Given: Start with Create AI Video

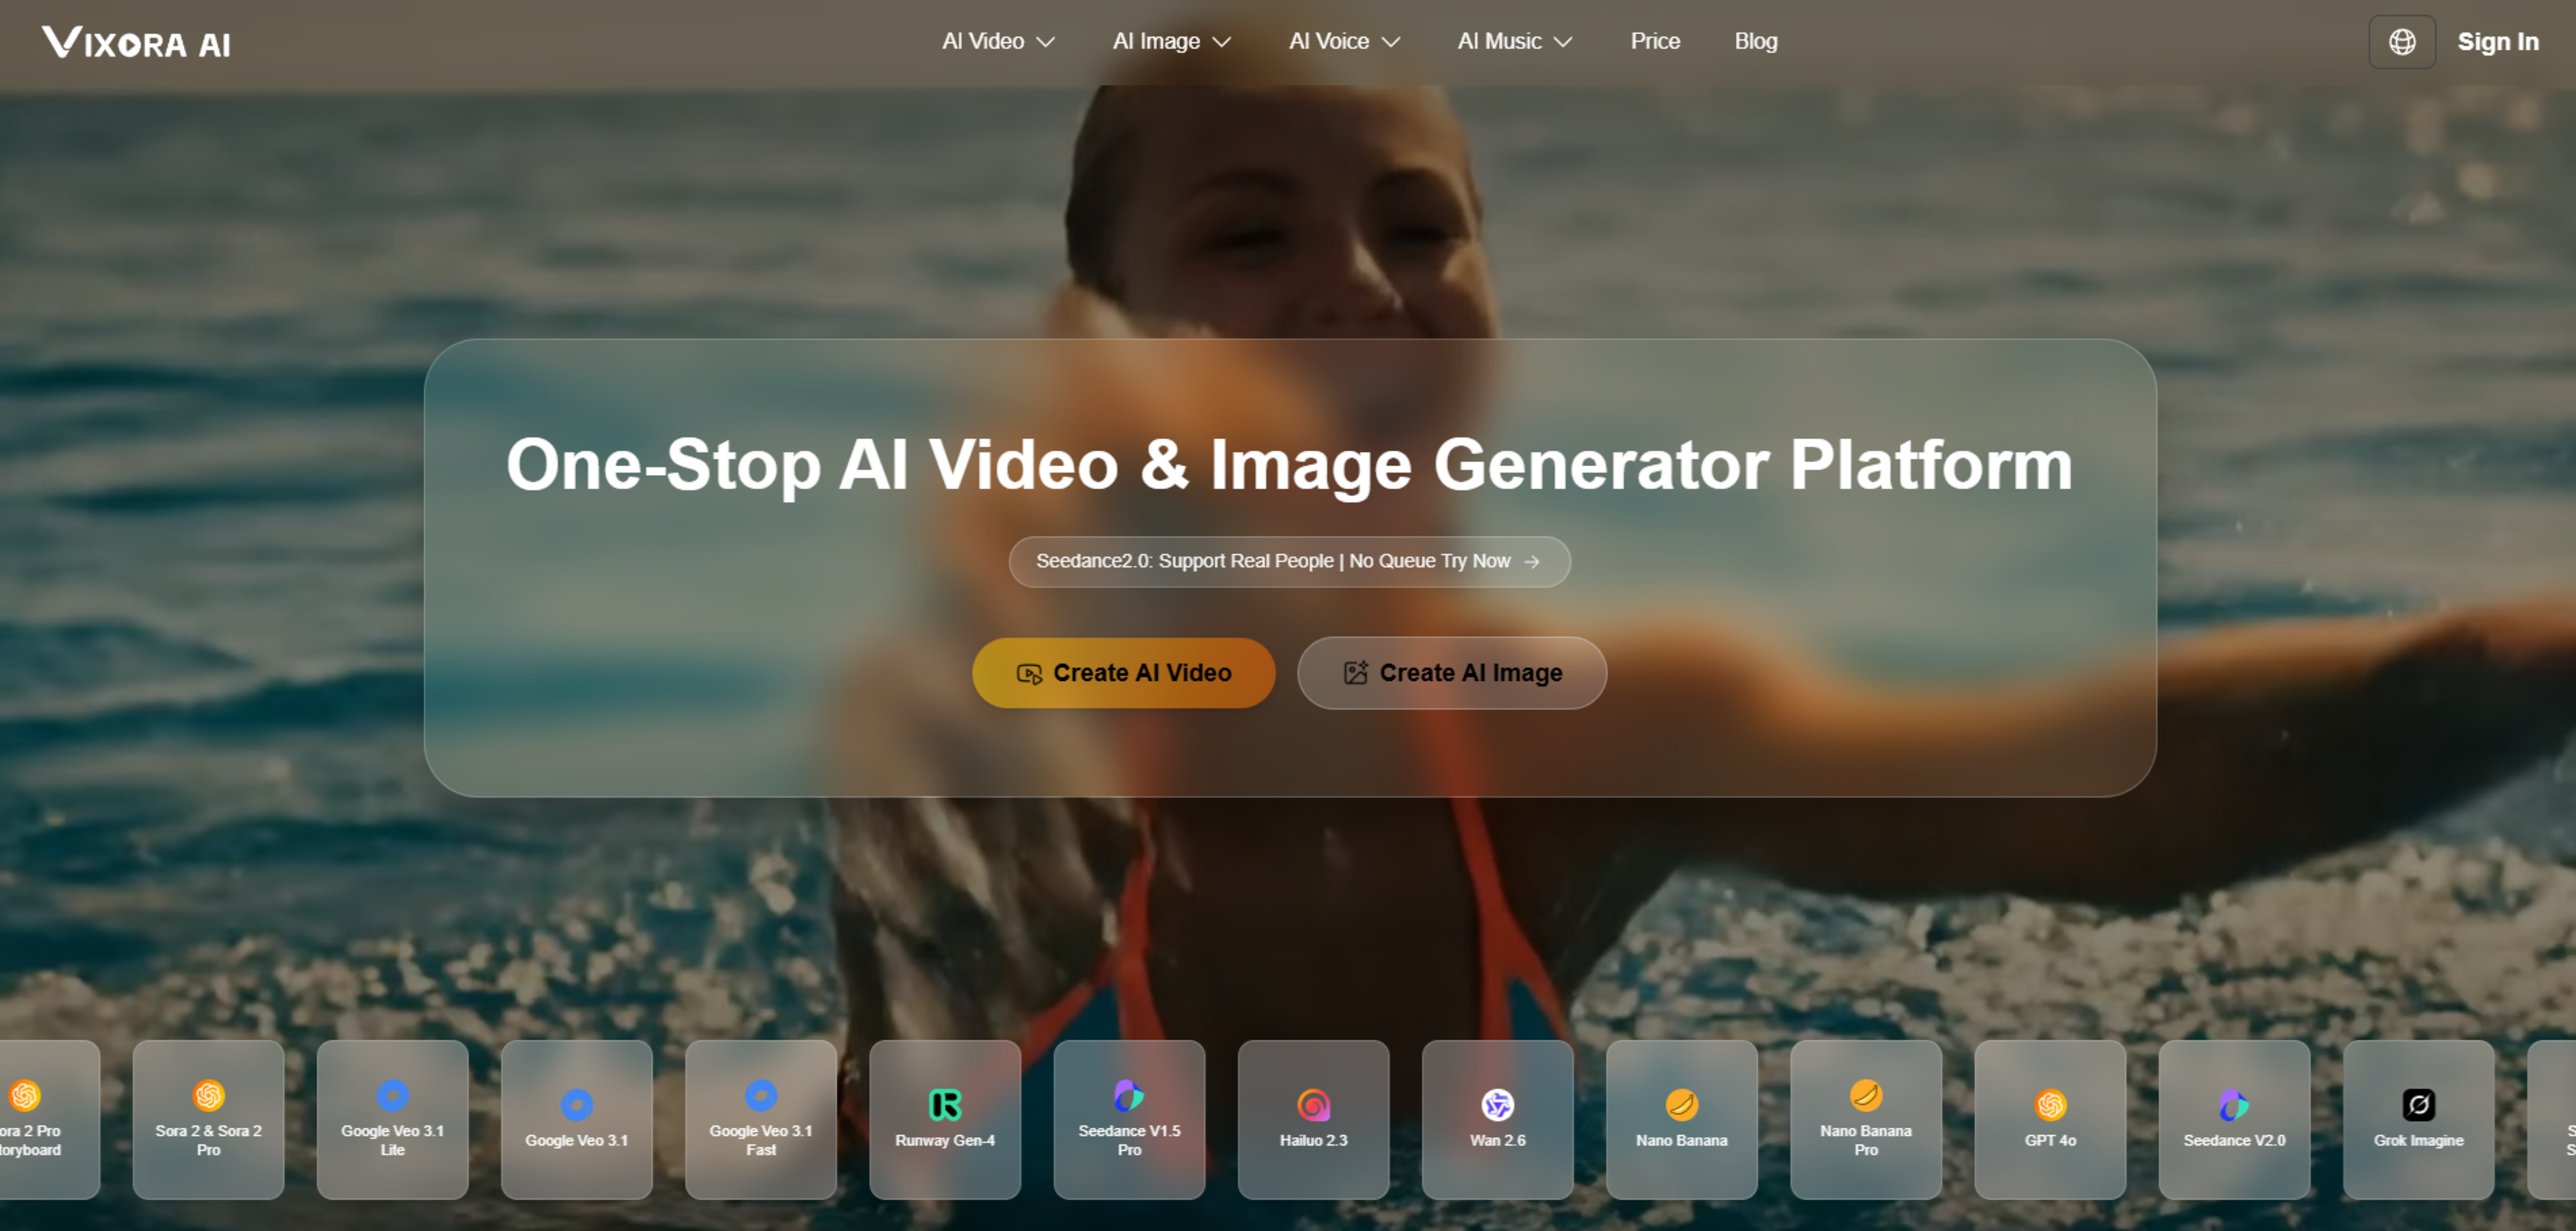Looking at the screenshot, I should 1123,673.
